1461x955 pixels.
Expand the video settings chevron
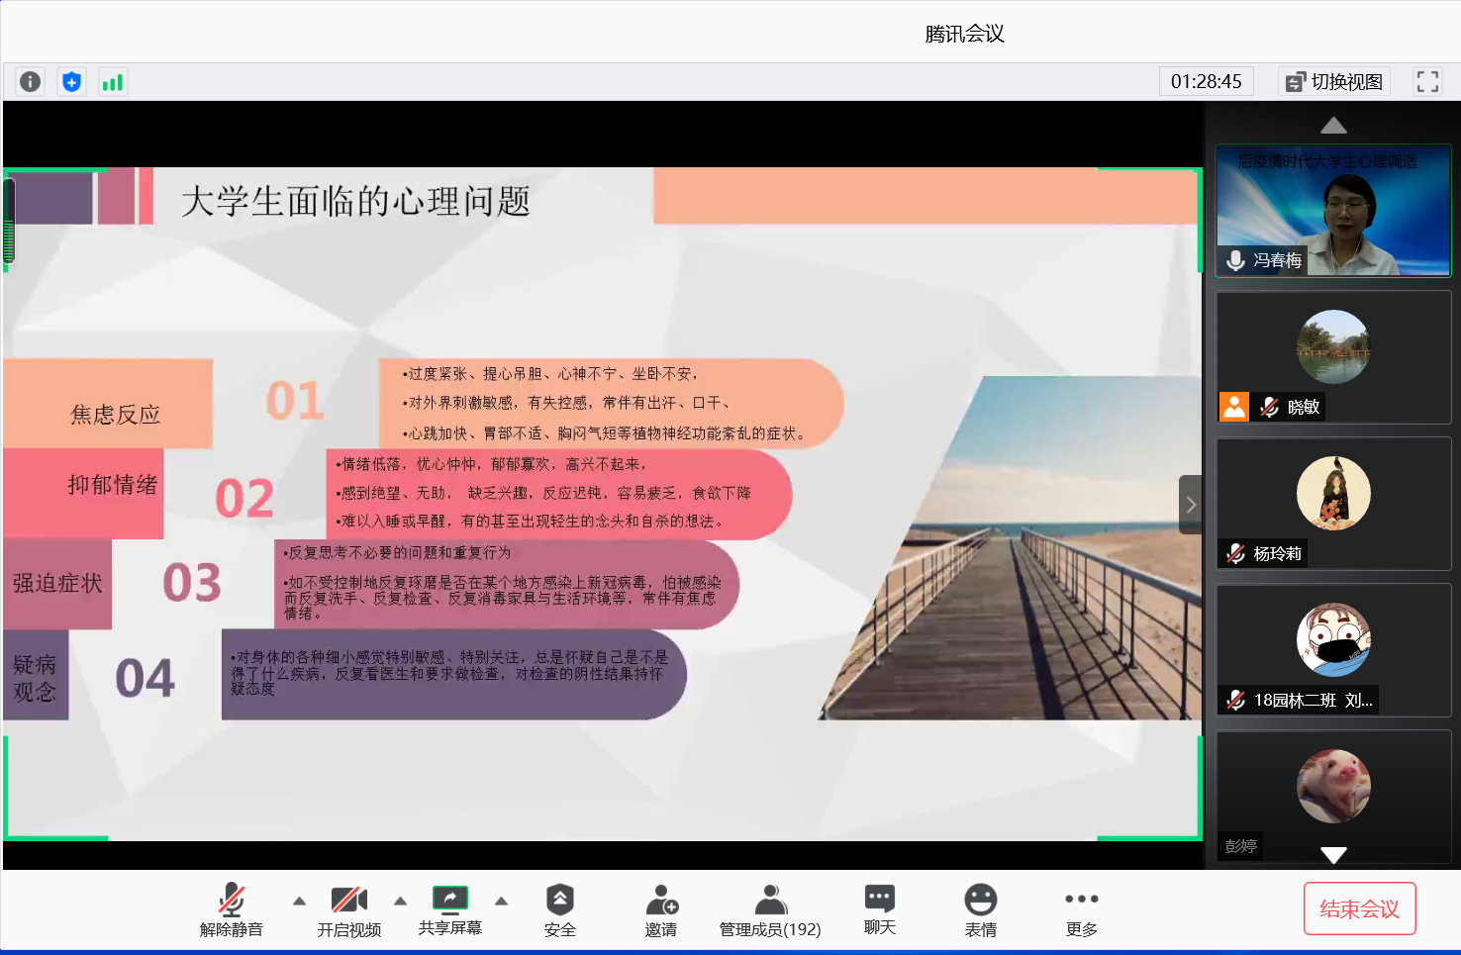tap(400, 902)
